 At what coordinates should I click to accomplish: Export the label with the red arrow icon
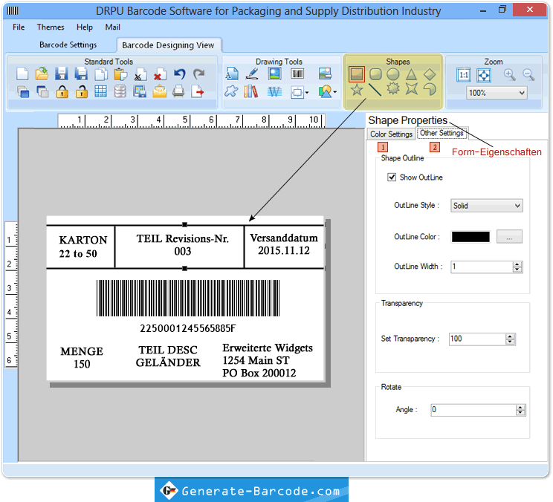click(198, 91)
